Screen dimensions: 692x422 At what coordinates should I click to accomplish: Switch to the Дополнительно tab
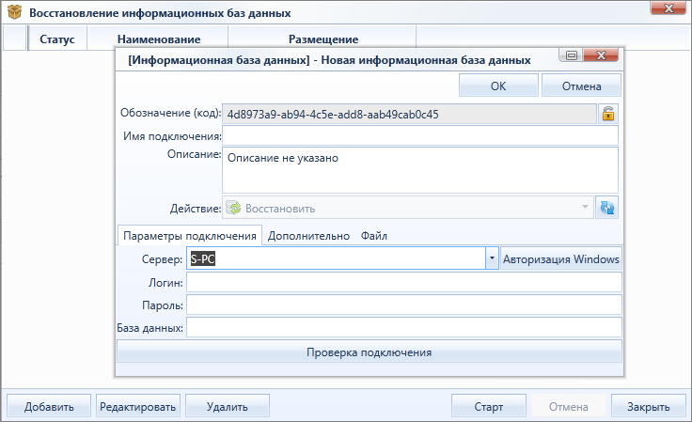(308, 236)
